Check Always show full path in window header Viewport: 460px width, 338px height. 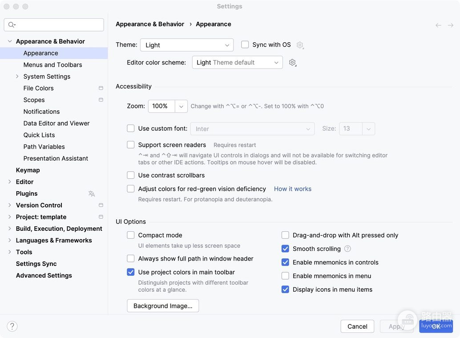coord(130,258)
